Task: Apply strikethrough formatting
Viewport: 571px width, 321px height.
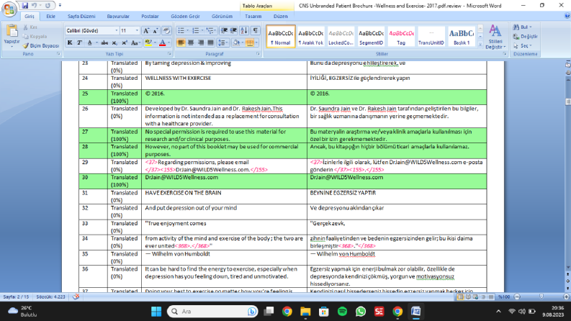Action: pyautogui.click(x=104, y=43)
